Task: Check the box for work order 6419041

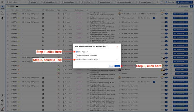Action: tap(8, 14)
